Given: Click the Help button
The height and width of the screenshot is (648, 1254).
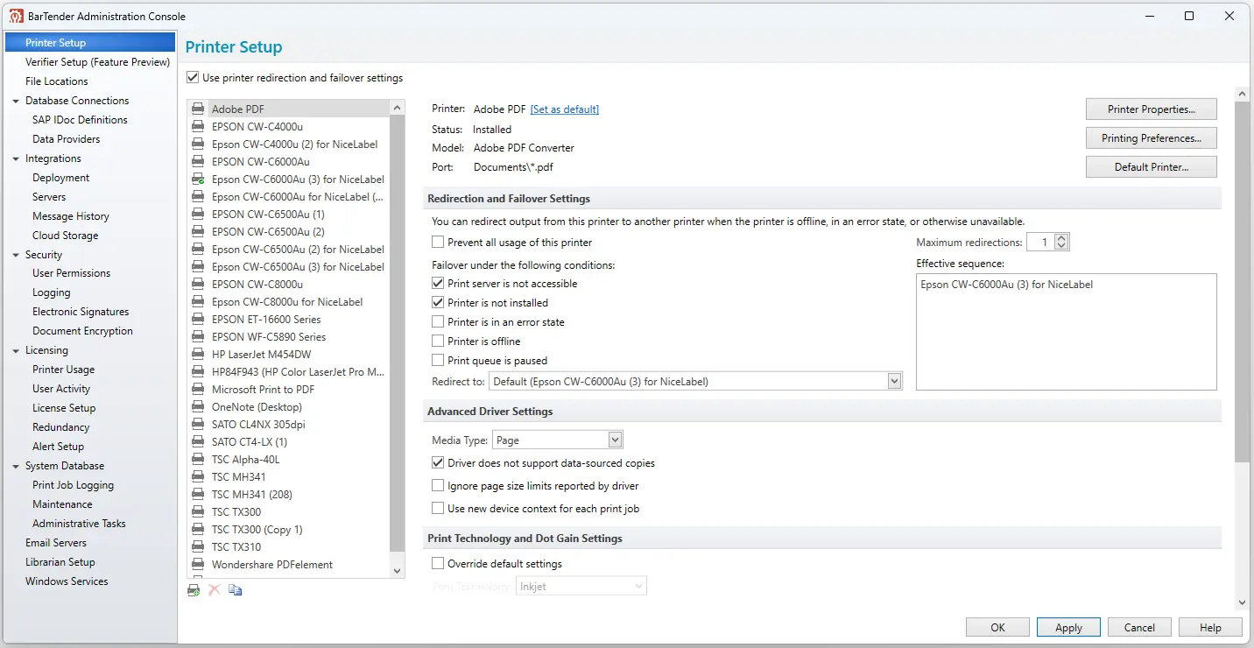Looking at the screenshot, I should coord(1210,627).
